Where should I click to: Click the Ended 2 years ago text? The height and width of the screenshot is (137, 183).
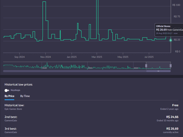click(169, 109)
